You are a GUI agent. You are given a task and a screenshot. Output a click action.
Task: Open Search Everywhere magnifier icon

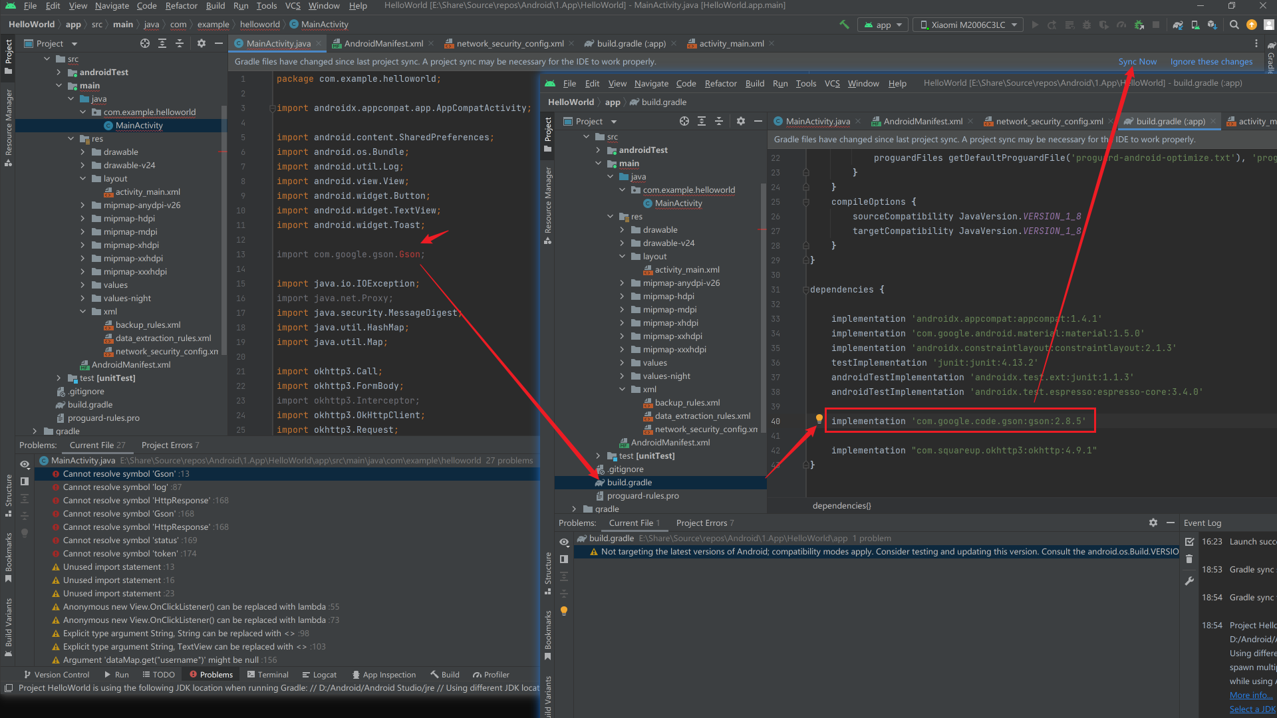pyautogui.click(x=1234, y=25)
